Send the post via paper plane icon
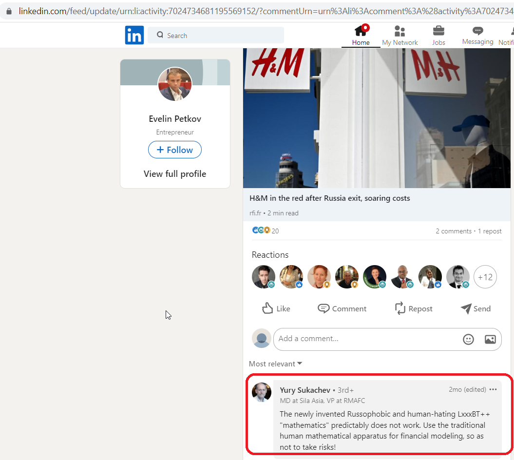The image size is (514, 460). point(476,308)
